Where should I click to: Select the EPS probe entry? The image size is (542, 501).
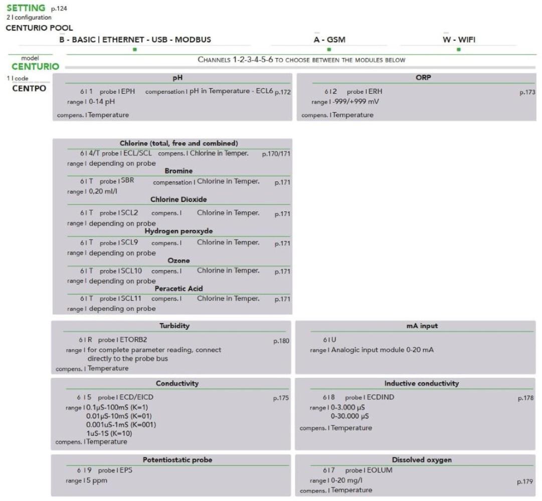126,470
